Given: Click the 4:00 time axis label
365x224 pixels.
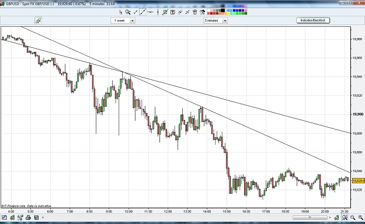Looking at the screenshot, I should click(11, 211).
